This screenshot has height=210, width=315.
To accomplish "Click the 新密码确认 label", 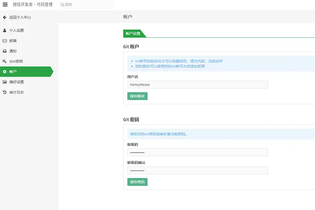I will pyautogui.click(x=136, y=163).
